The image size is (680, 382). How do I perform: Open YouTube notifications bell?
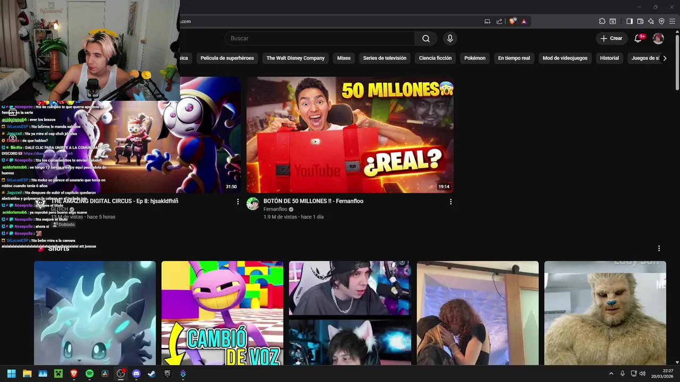point(639,38)
